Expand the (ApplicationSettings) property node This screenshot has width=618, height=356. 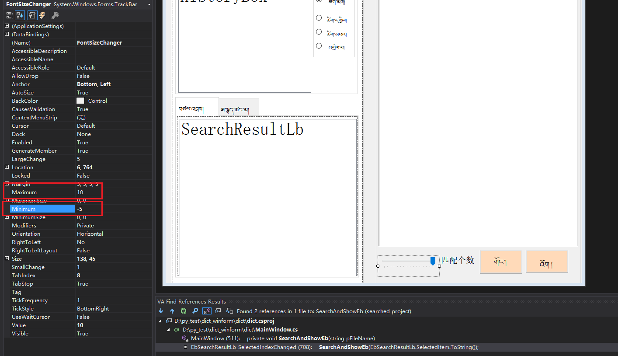(x=7, y=26)
